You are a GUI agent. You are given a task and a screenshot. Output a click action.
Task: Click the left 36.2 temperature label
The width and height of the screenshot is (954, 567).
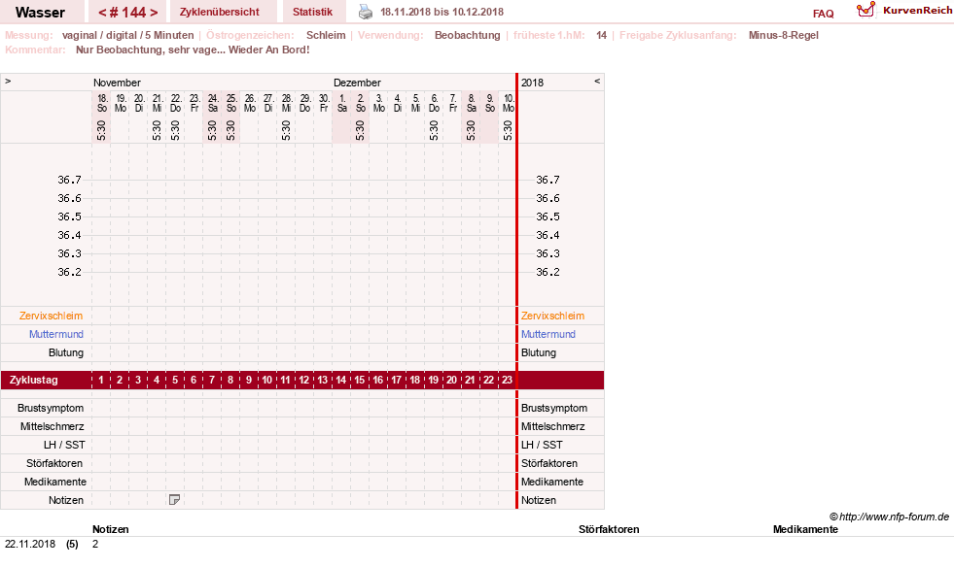(69, 272)
